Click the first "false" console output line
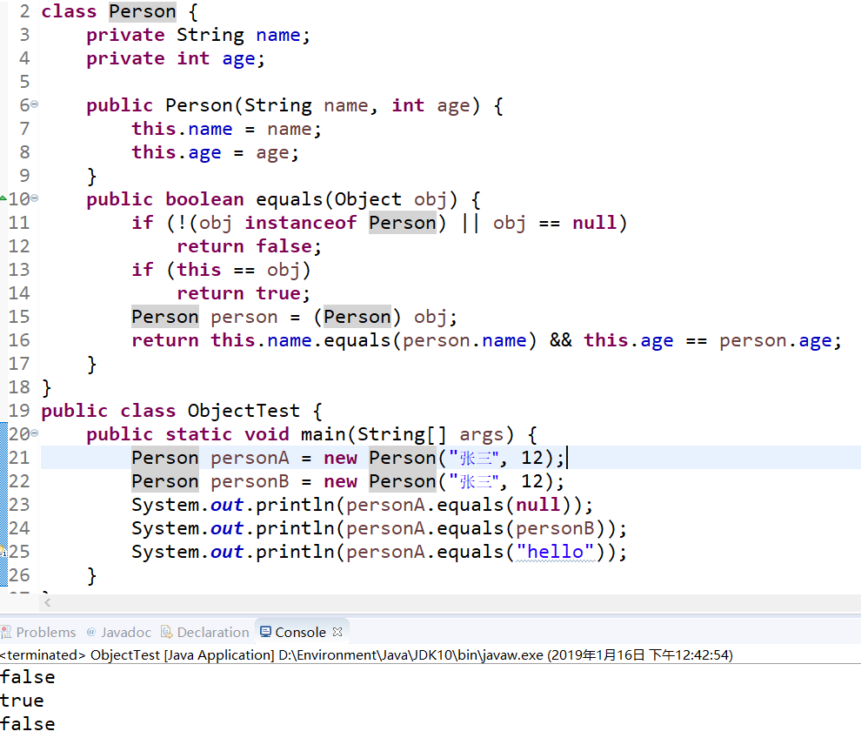The image size is (861, 738). point(28,677)
